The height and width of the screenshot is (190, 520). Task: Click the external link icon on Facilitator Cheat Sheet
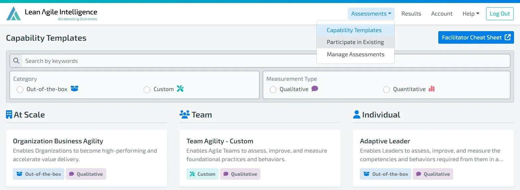pos(507,37)
